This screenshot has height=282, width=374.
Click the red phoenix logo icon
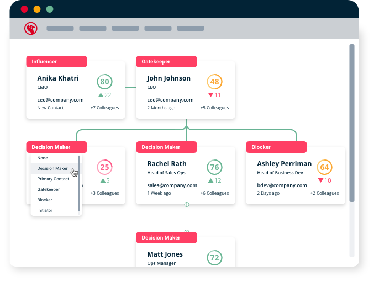tap(31, 28)
